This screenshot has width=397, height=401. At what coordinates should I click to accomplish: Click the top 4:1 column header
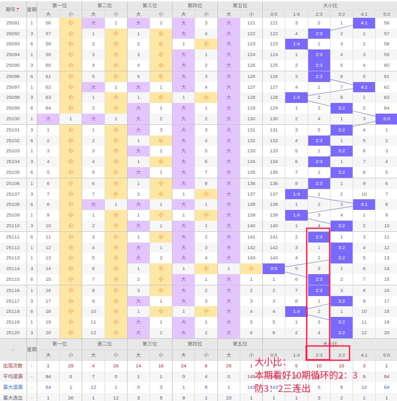(x=364, y=14)
